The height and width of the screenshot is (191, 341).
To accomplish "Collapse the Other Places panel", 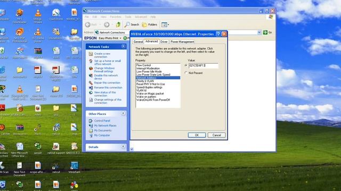I will [123, 114].
